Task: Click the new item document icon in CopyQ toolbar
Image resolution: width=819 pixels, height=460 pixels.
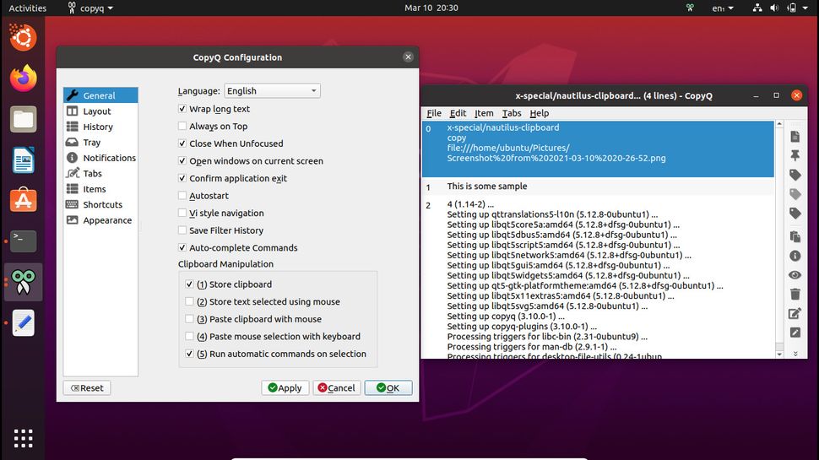Action: click(x=795, y=137)
